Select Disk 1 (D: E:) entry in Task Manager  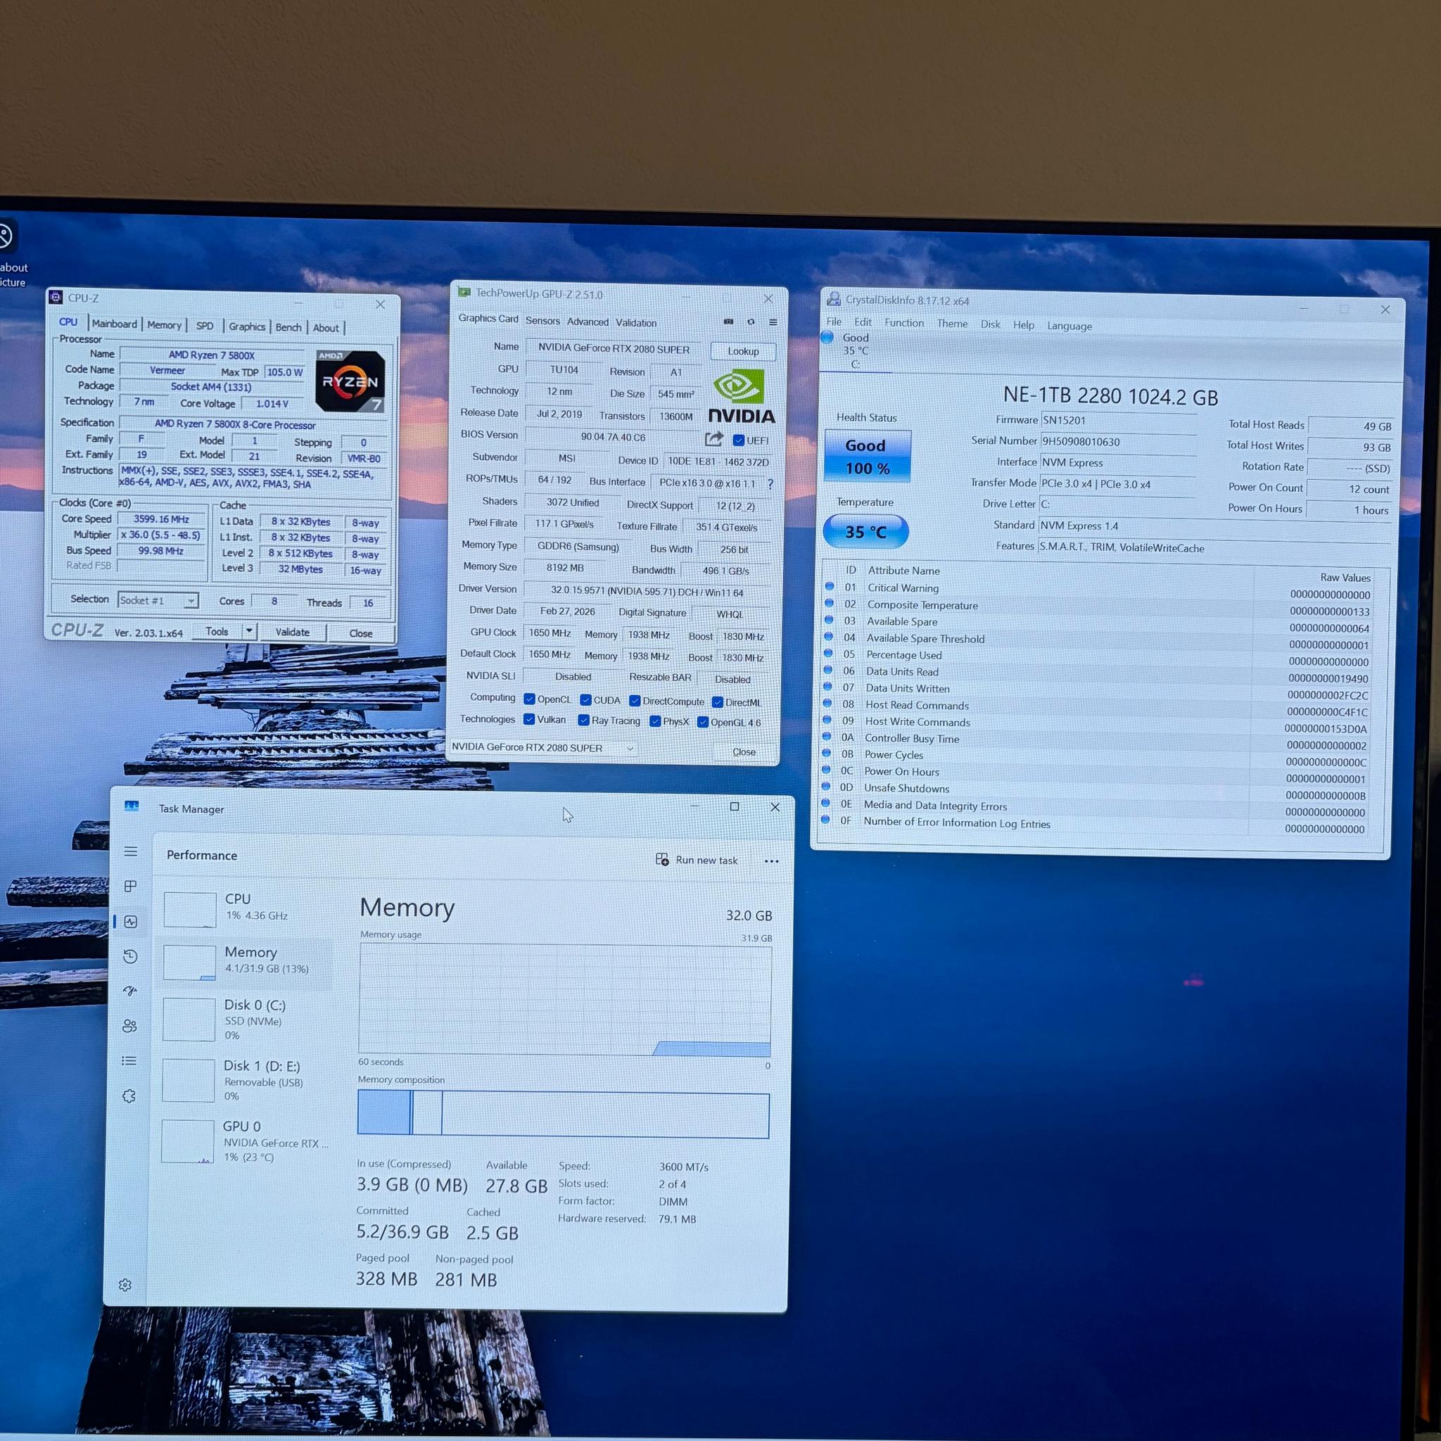pyautogui.click(x=246, y=1081)
